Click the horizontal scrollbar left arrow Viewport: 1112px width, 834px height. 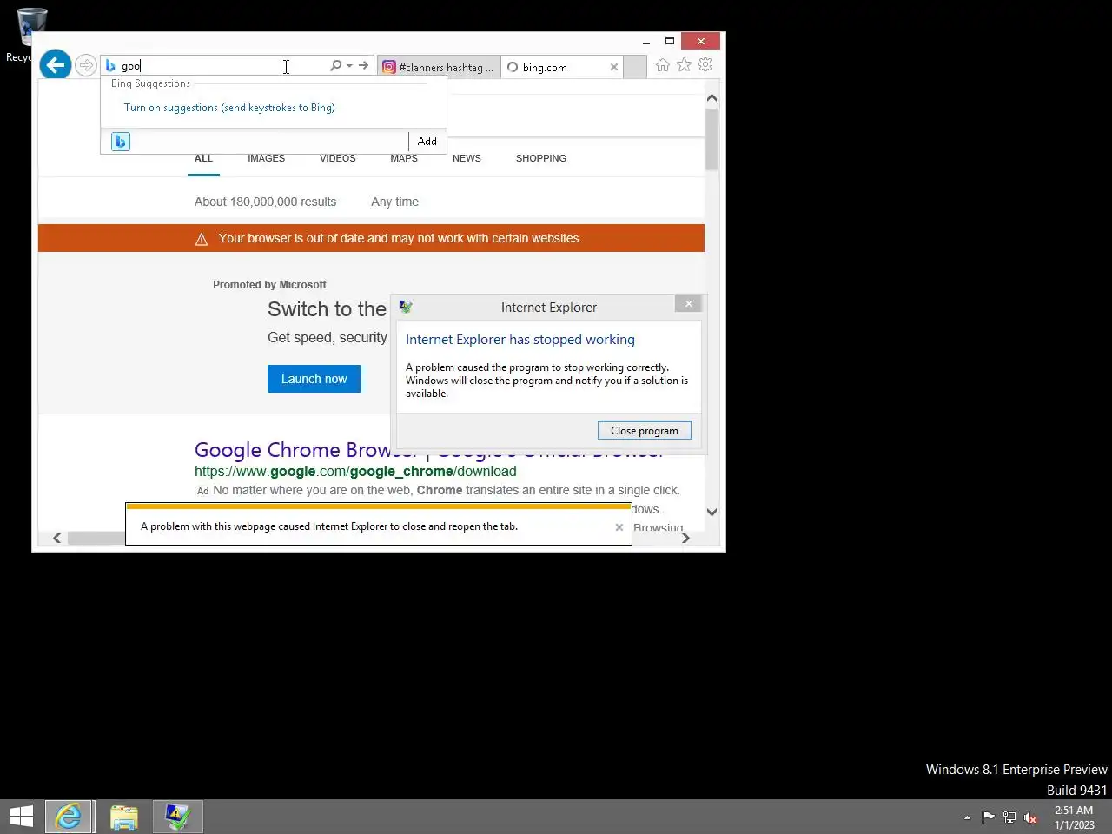click(x=57, y=538)
